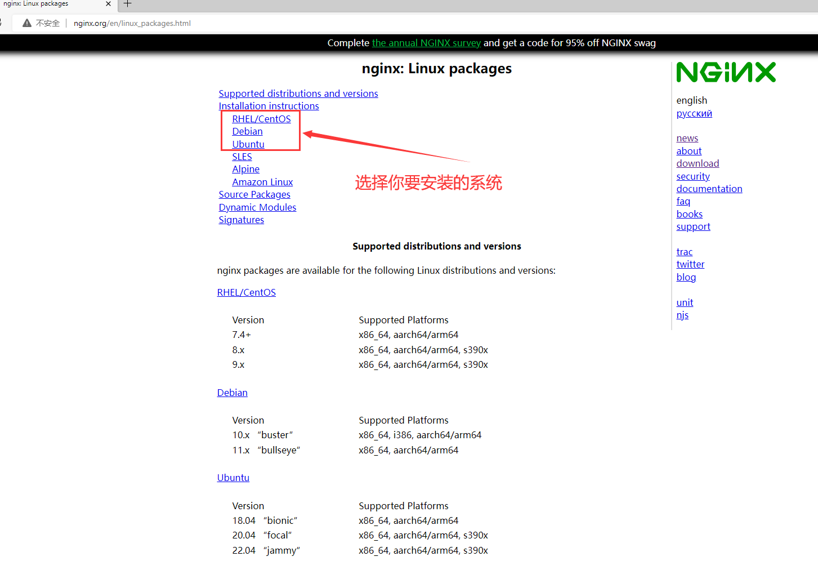This screenshot has height=561, width=818.
Task: Open the download page in sidebar
Action: click(x=698, y=163)
